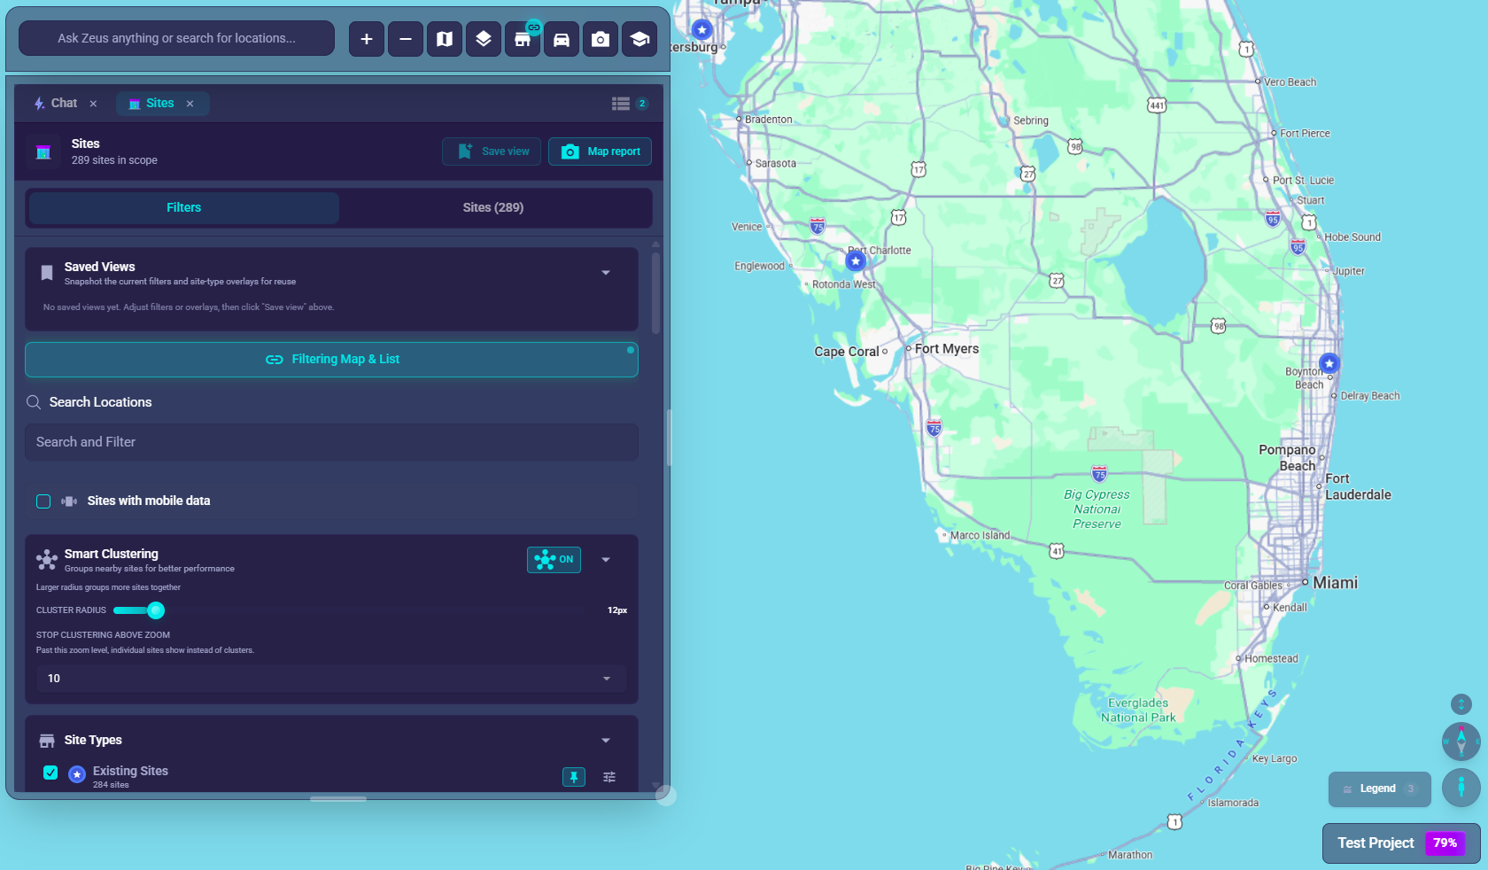Click the panel bottom resize handle bar
This screenshot has height=870, width=1488.
coord(338,799)
